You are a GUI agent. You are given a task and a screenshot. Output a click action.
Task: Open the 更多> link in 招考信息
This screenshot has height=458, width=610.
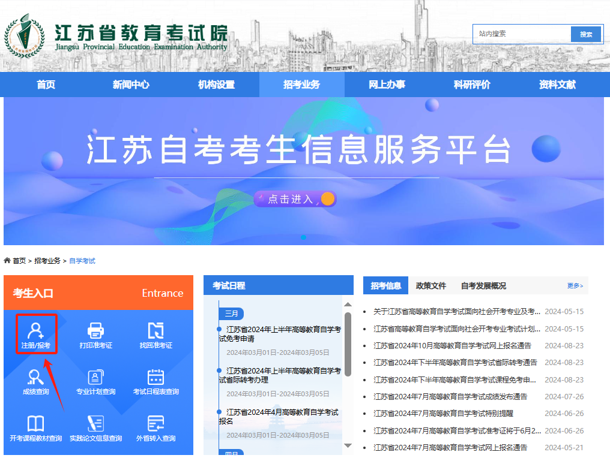[x=575, y=286]
